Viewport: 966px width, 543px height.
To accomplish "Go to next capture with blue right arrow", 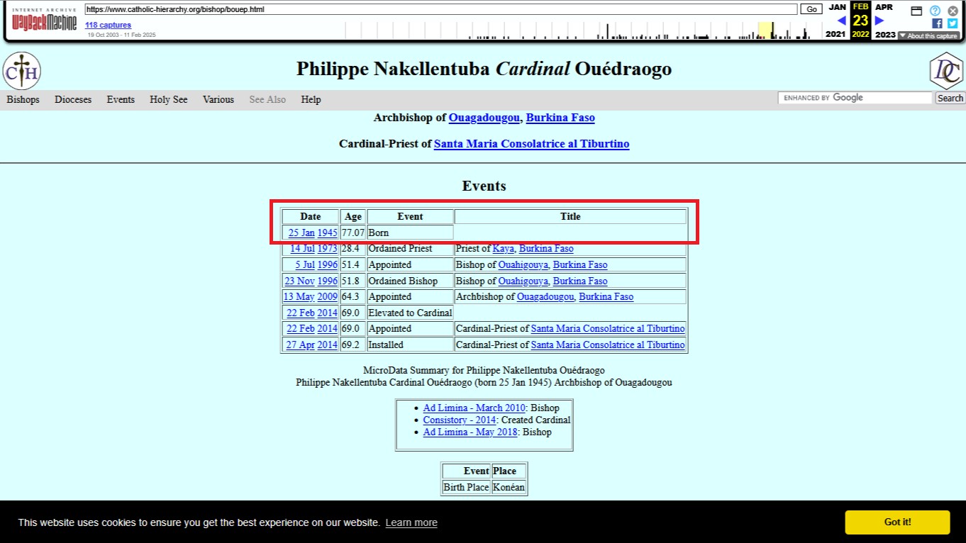I will pyautogui.click(x=879, y=21).
